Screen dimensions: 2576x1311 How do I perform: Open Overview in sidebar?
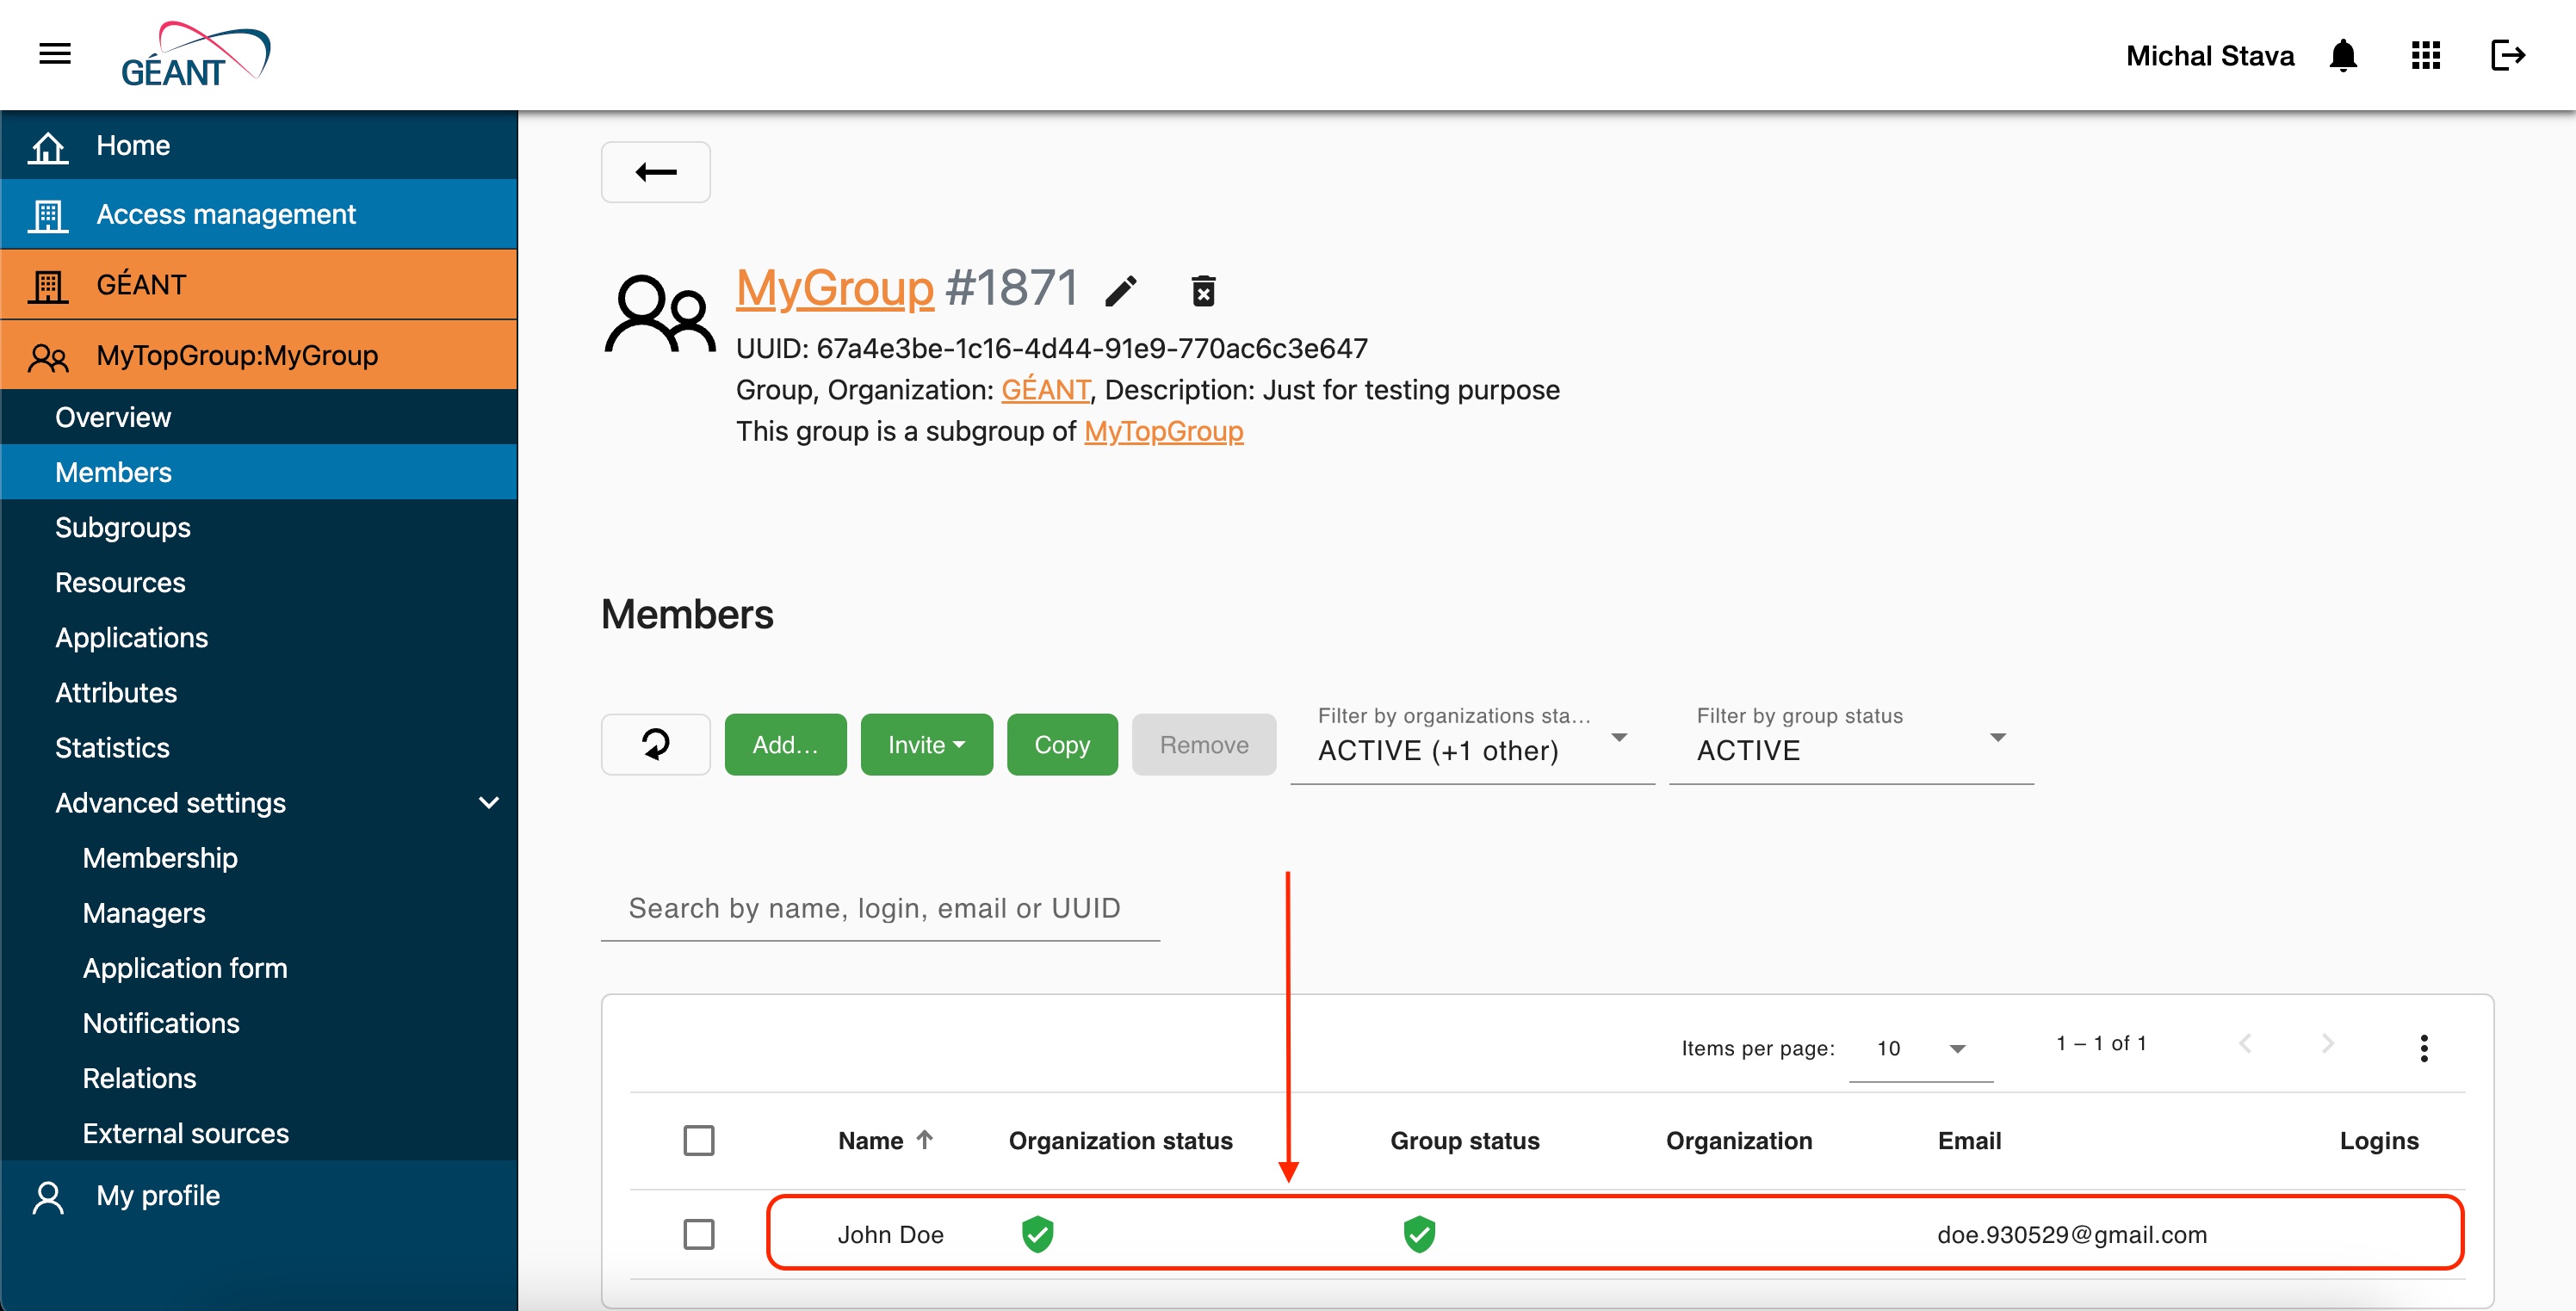[x=259, y=417]
